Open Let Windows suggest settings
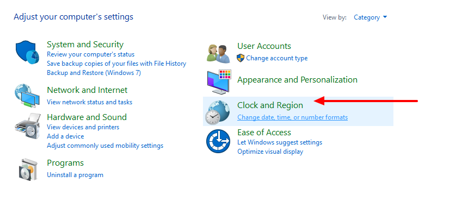This screenshot has height=220, width=468. click(280, 142)
